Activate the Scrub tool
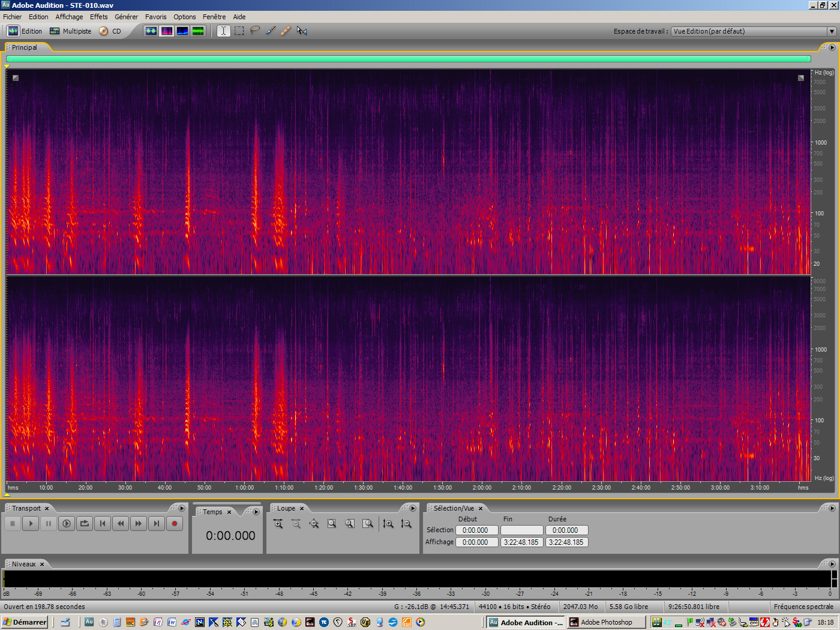Image resolution: width=840 pixels, height=630 pixels. pyautogui.click(x=301, y=31)
